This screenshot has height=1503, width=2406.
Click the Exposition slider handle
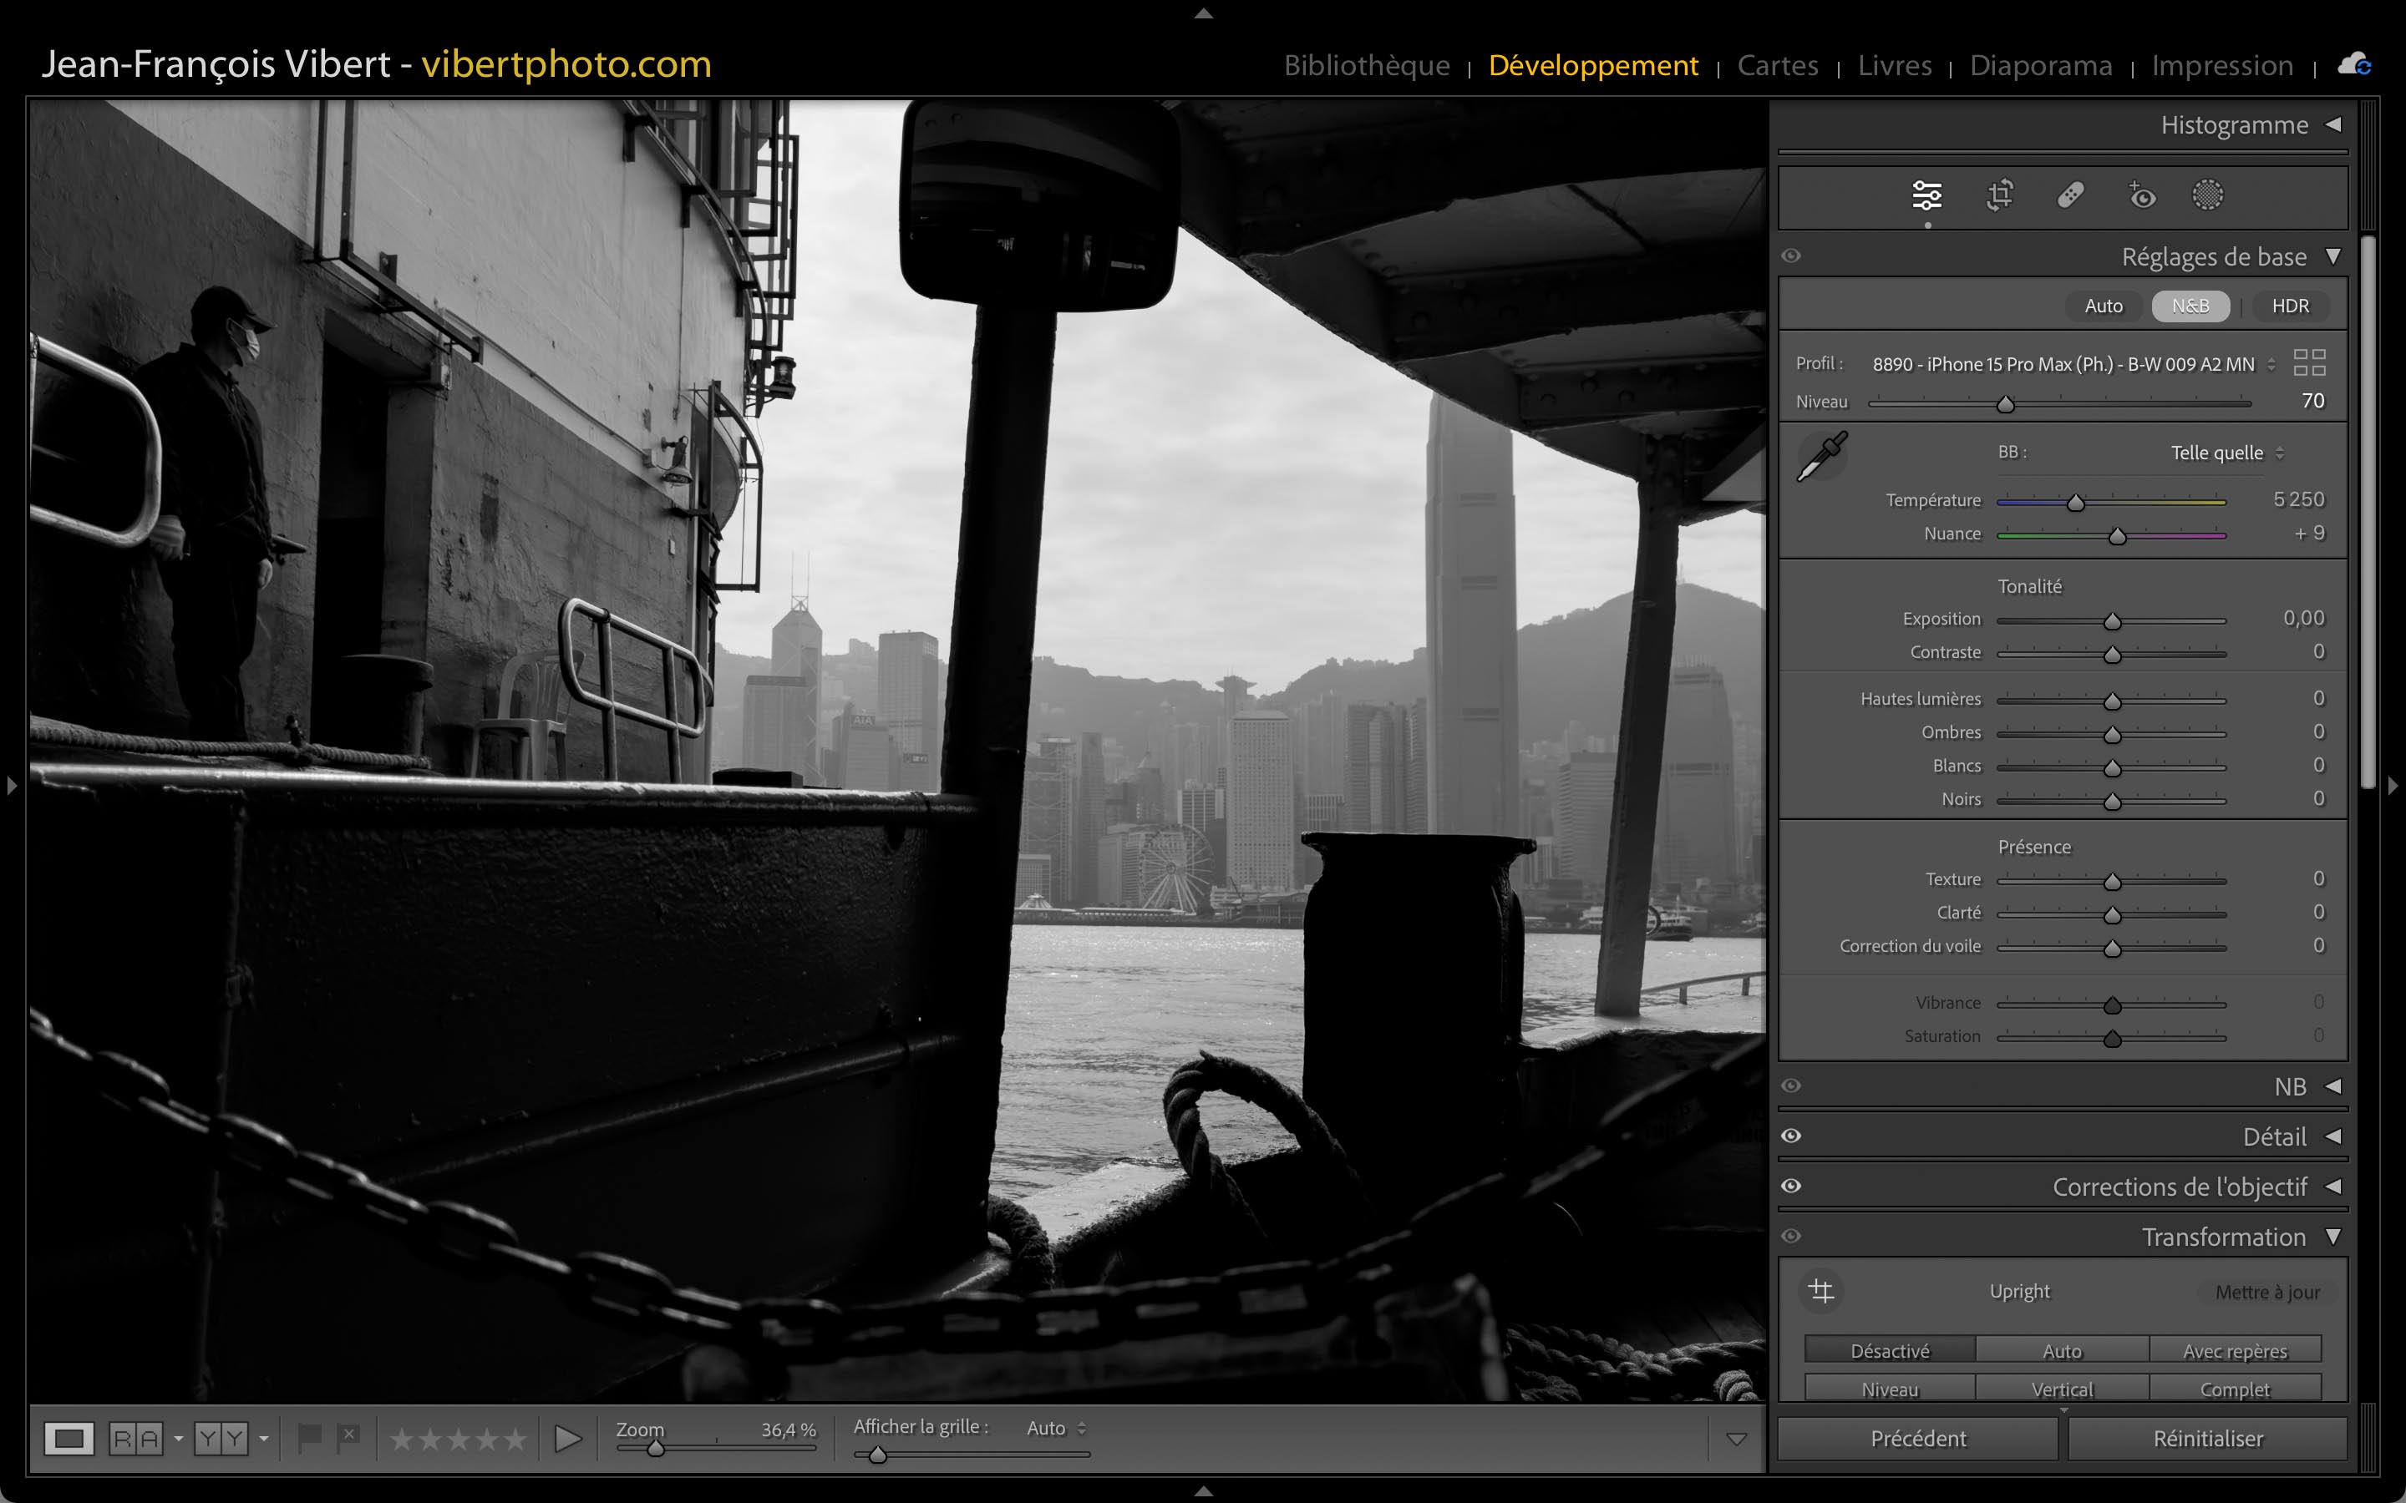2112,622
